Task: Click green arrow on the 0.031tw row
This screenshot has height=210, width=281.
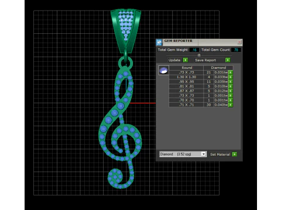Action: (x=231, y=72)
